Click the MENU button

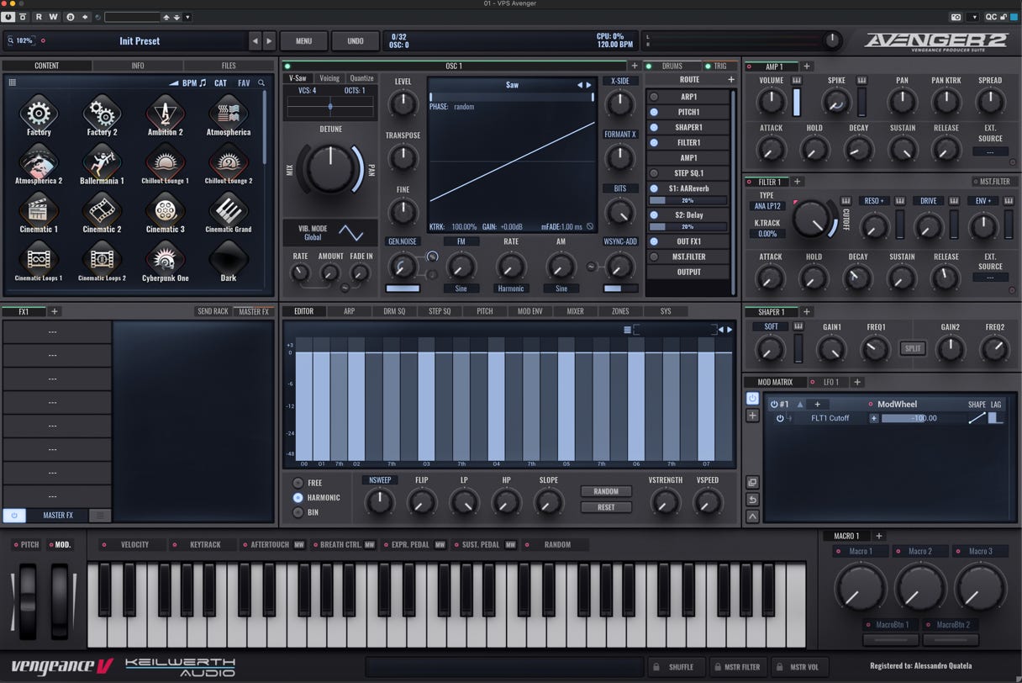click(x=303, y=40)
